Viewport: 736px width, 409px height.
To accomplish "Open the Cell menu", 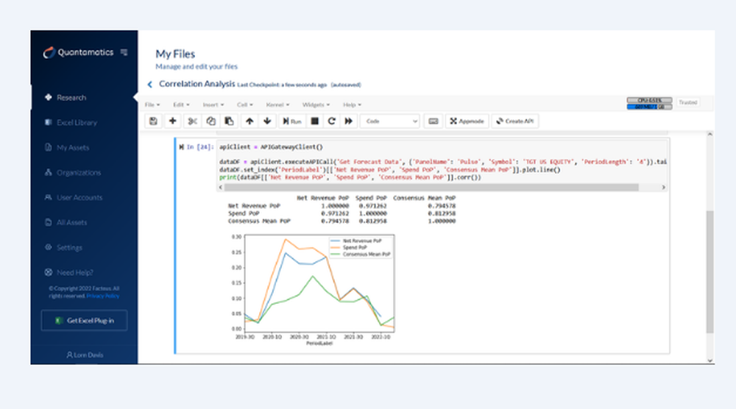I will coord(244,104).
